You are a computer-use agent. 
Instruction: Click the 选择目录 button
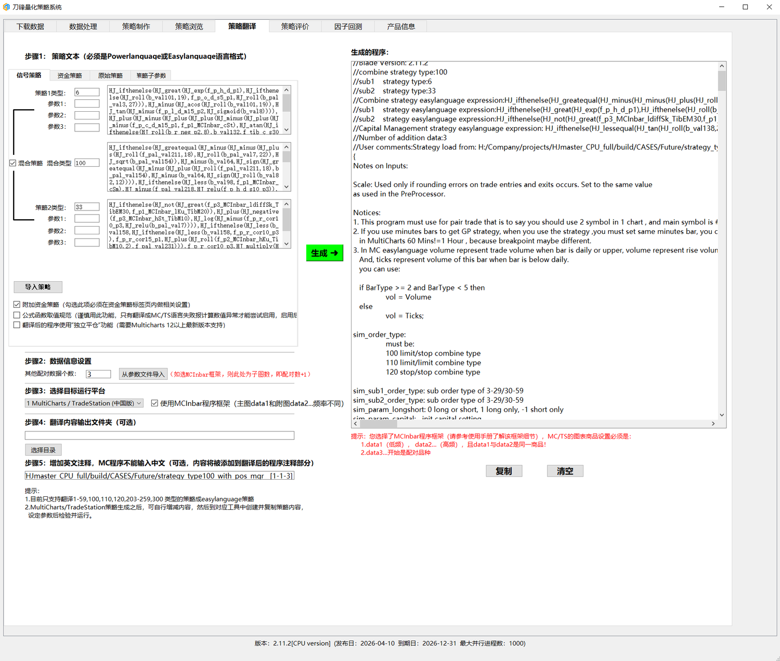pyautogui.click(x=44, y=450)
